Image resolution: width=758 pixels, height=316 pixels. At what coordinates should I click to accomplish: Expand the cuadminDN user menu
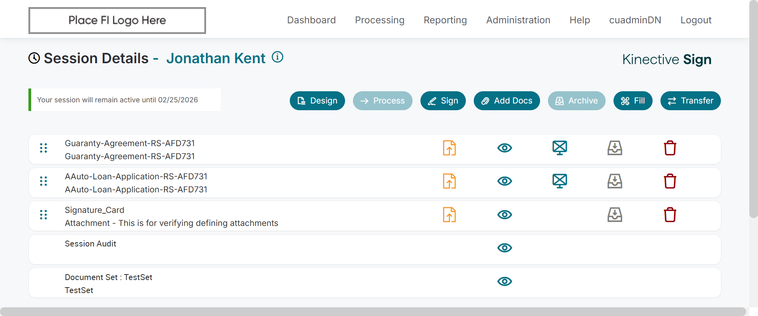click(x=635, y=20)
